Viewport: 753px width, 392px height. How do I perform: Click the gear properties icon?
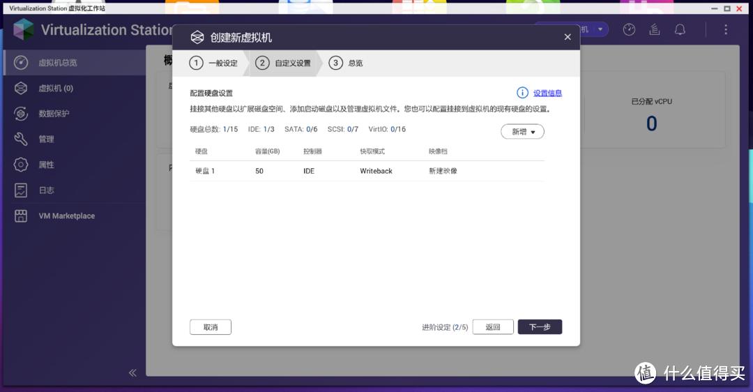pyautogui.click(x=21, y=165)
